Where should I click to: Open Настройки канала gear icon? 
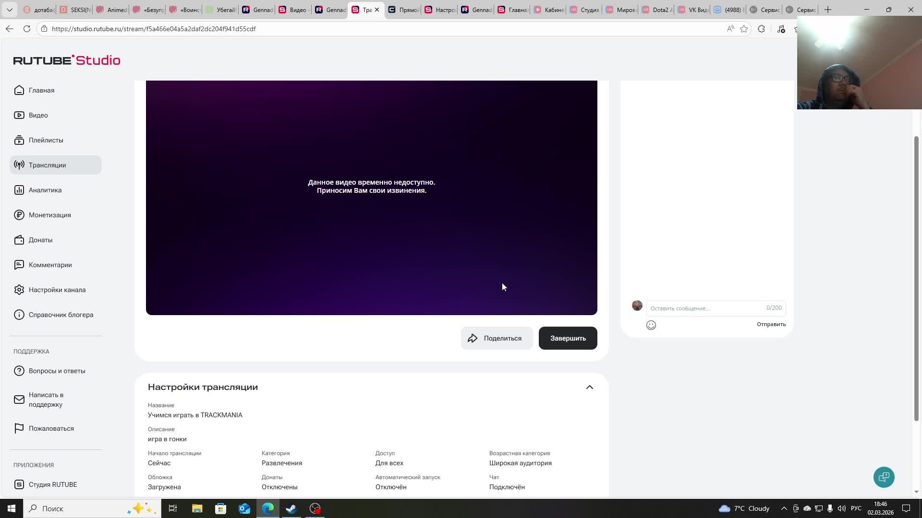[x=19, y=290]
